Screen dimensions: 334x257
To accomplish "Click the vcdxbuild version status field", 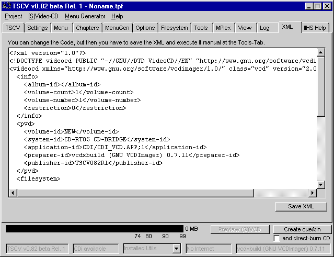I will pos(283,249).
